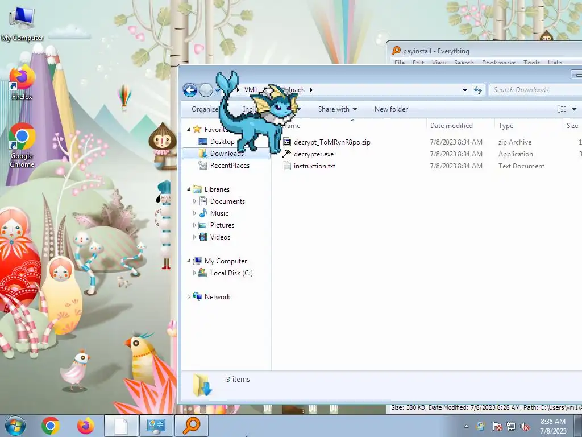Screen dimensions: 582x437
Task: Expand the Network node
Action: point(189,296)
